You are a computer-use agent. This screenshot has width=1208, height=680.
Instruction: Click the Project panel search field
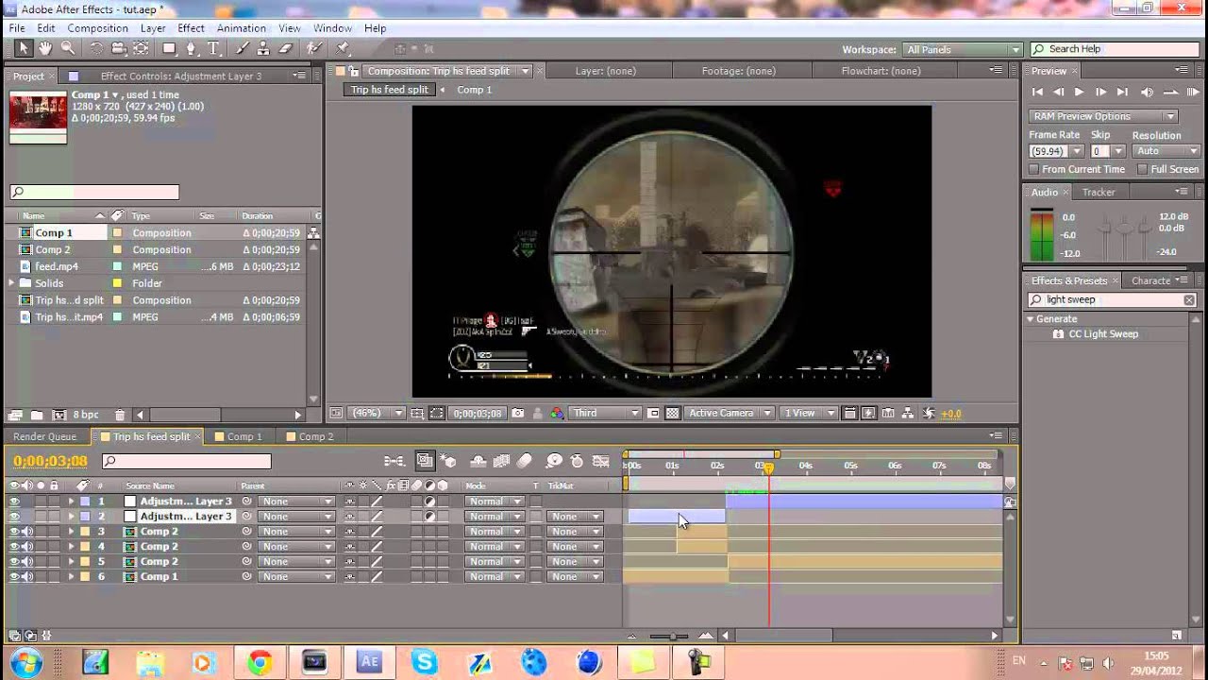point(93,193)
